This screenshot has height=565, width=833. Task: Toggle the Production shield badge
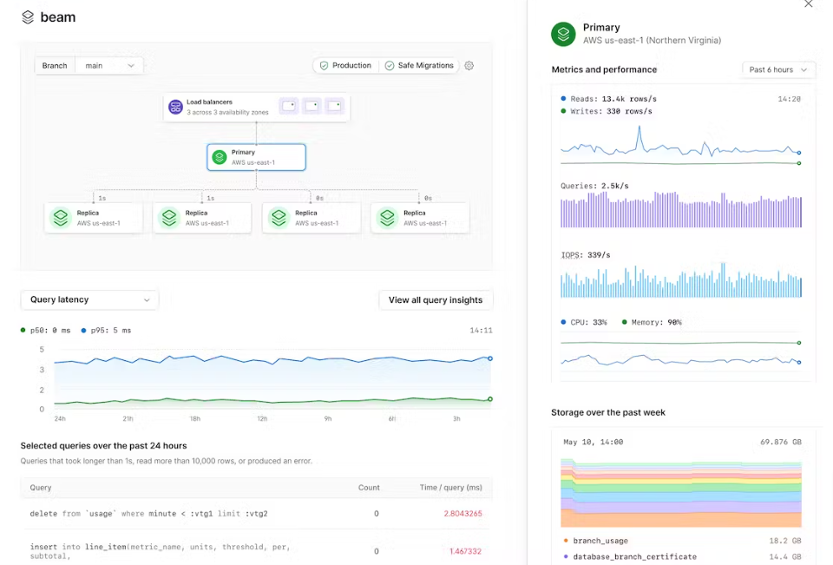345,65
